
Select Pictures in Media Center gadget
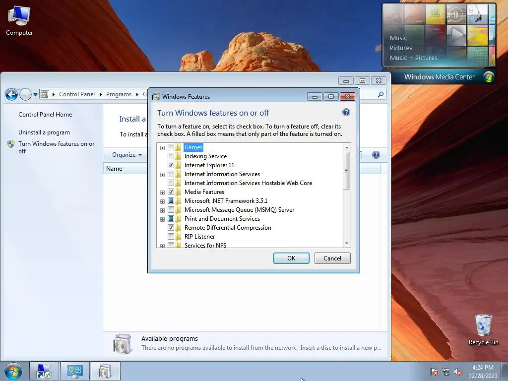401,48
